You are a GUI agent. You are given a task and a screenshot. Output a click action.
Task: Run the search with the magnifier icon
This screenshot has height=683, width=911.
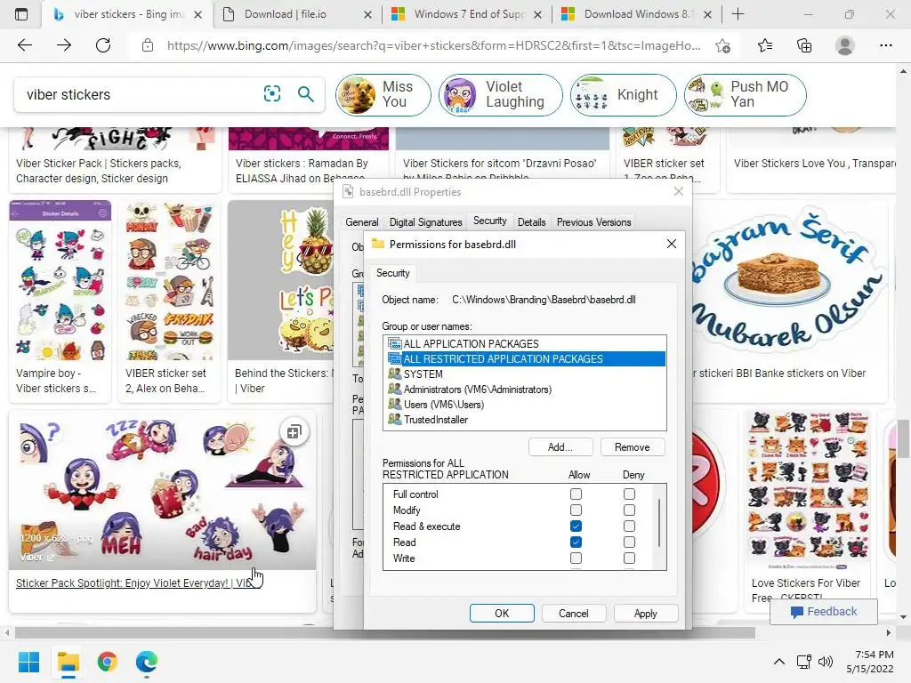tap(306, 94)
